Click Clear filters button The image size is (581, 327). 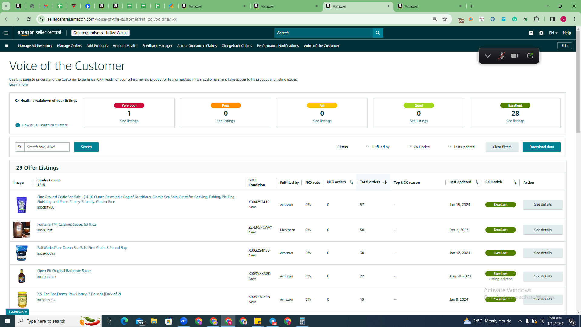[x=502, y=147]
